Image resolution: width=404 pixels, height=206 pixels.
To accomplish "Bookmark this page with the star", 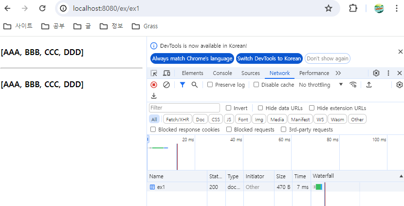I will point(328,8).
